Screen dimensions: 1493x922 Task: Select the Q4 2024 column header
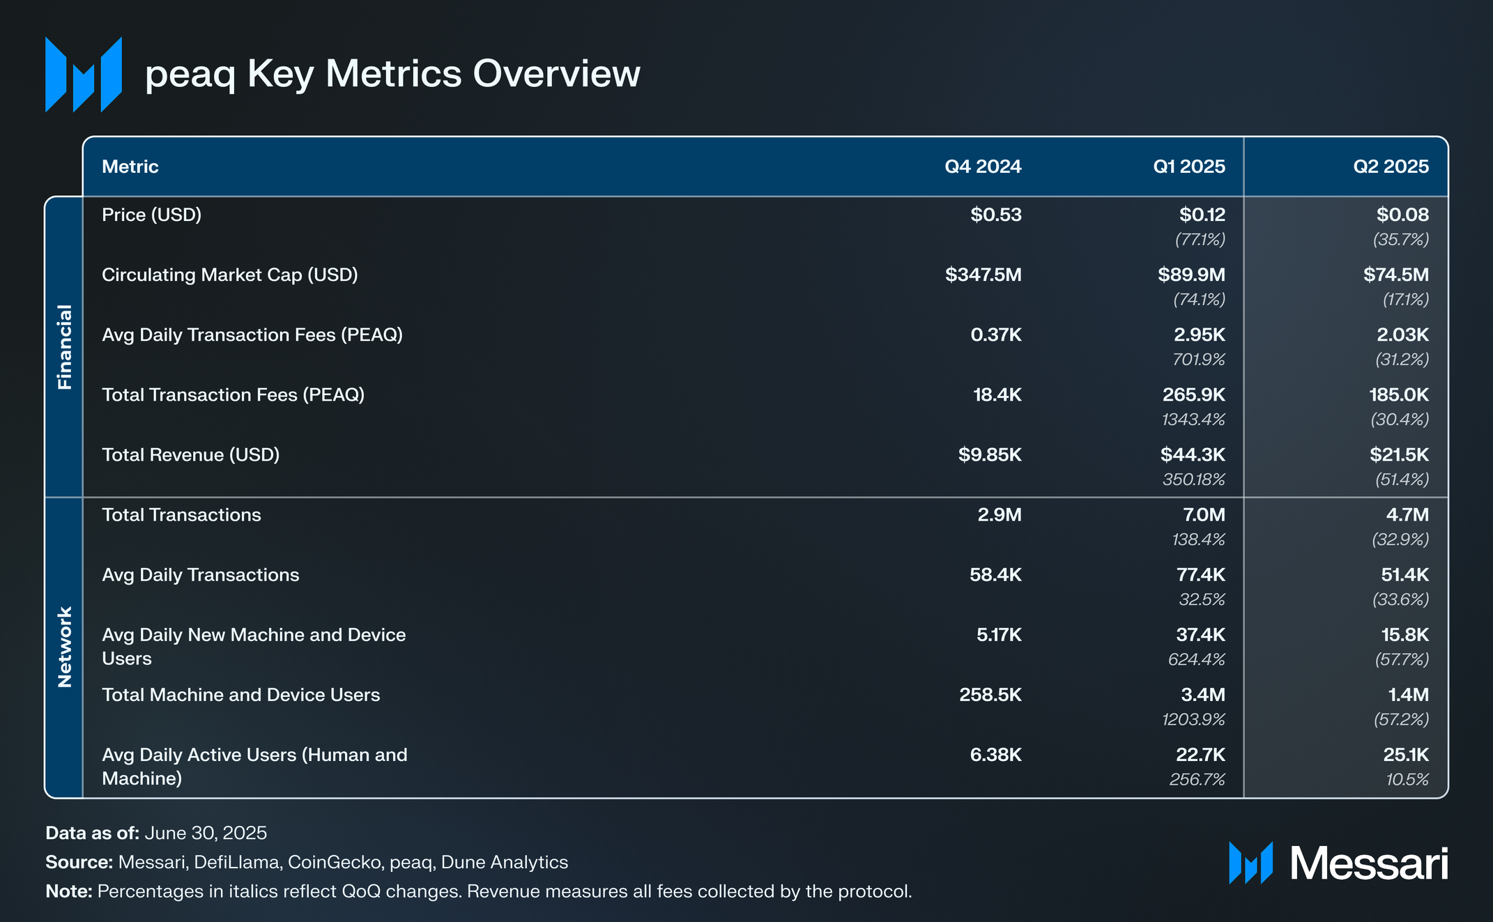coord(982,167)
